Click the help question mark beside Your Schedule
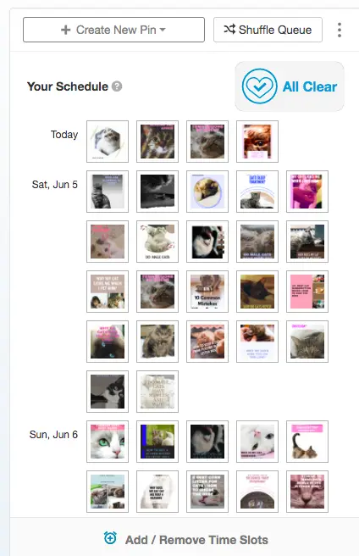The height and width of the screenshot is (556, 359). [x=117, y=86]
